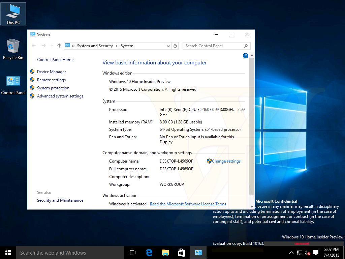Viewport: 345px width, 259px height.
Task: Click the Start button on taskbar
Action: pyautogui.click(x=8, y=253)
